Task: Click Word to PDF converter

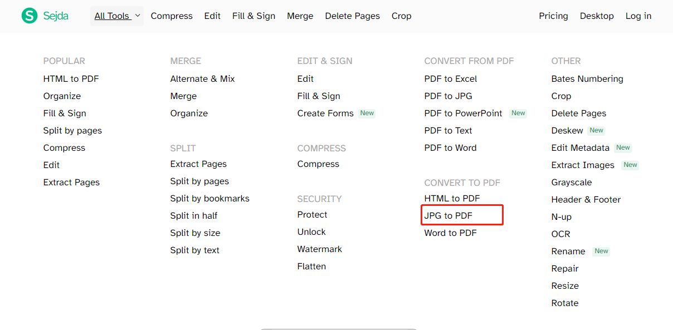Action: (x=451, y=233)
